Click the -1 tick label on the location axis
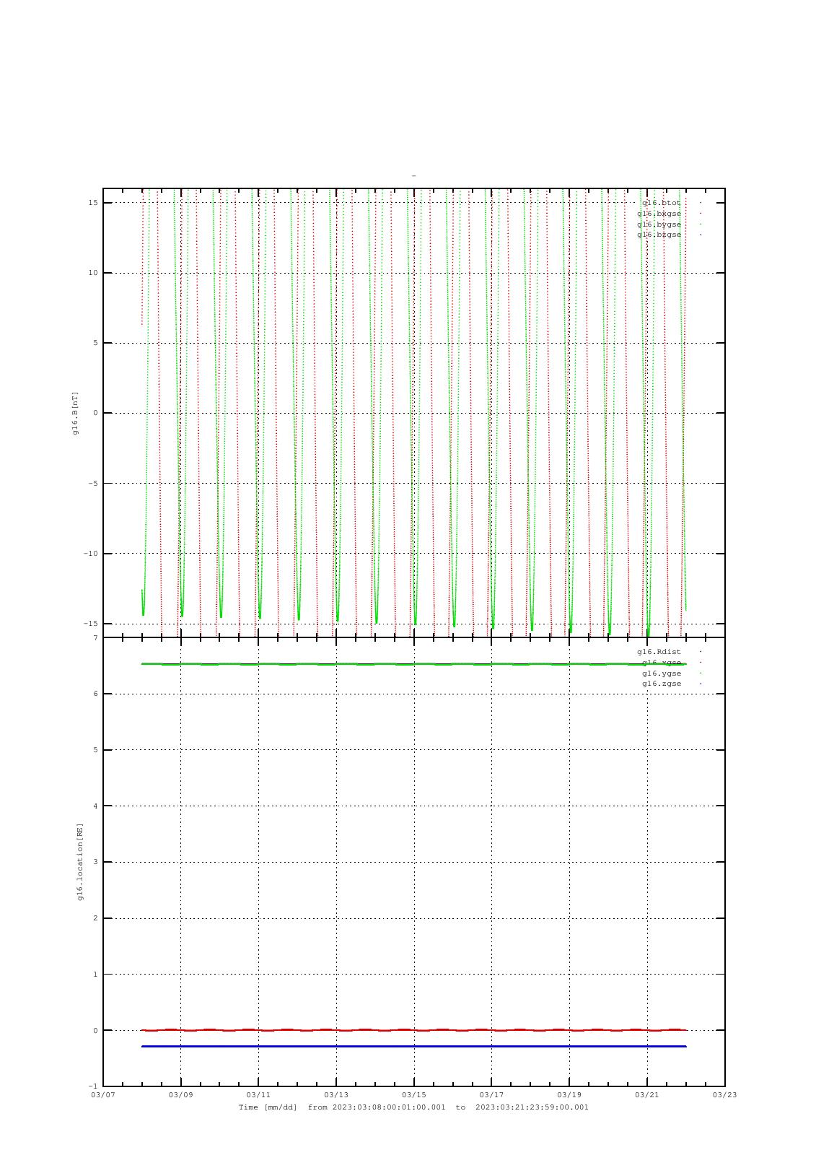This screenshot has width=816, height=1155. coord(93,1086)
